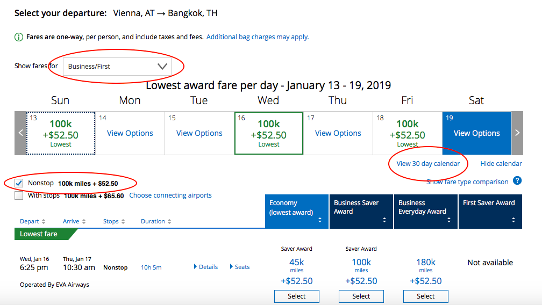Open View 30 day calendar link
Image resolution: width=542 pixels, height=305 pixels.
[428, 164]
